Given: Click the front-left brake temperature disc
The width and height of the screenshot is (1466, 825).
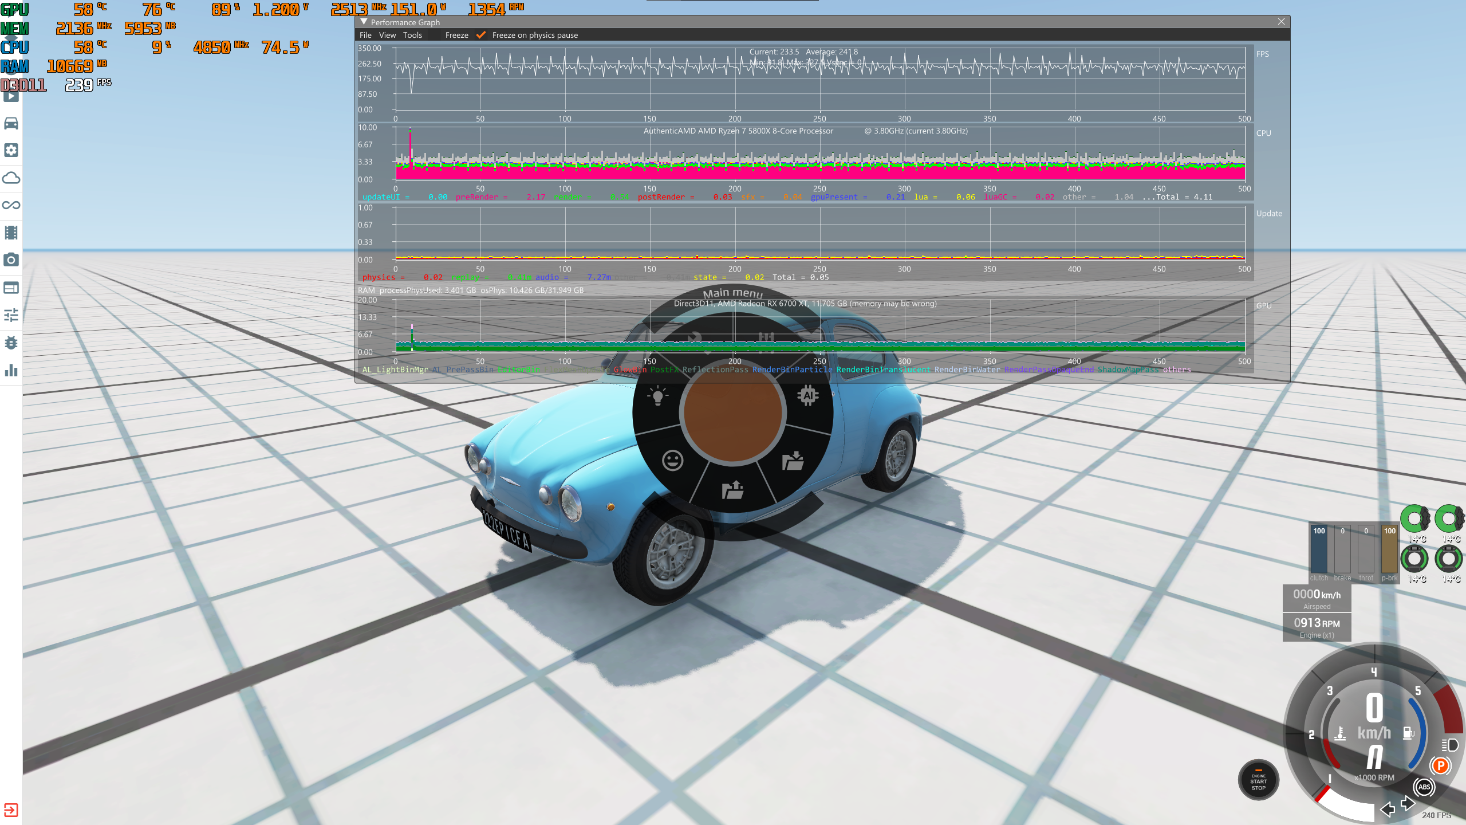Looking at the screenshot, I should click(1415, 519).
